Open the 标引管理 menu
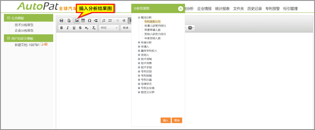 click(x=290, y=9)
